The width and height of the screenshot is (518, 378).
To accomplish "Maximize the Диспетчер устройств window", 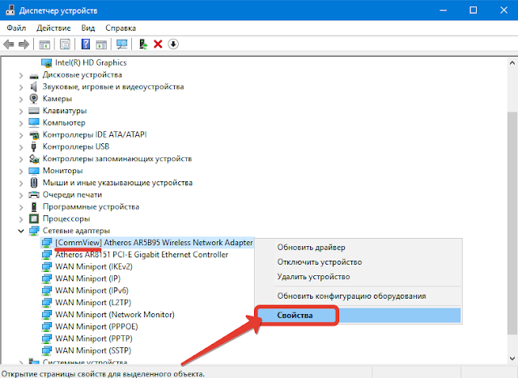I will pyautogui.click(x=473, y=11).
